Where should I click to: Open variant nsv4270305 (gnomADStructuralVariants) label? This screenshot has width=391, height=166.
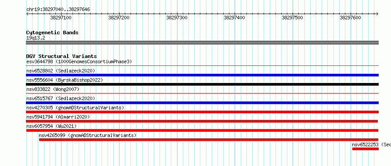75,108
